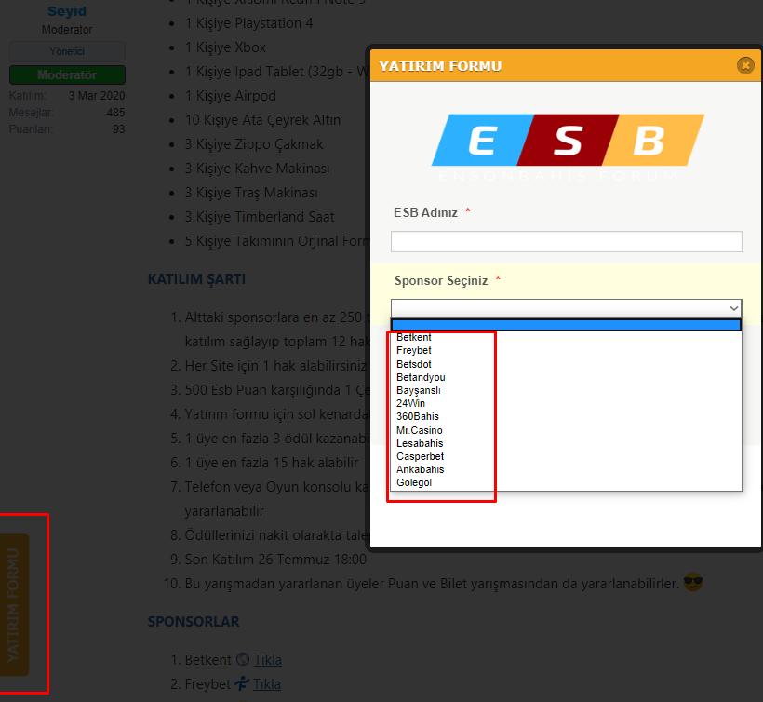Close the Yatırım Formu dialog
The image size is (763, 702).
pyautogui.click(x=745, y=65)
